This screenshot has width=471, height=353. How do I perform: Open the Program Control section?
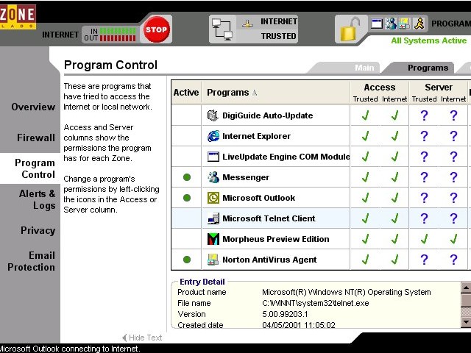pos(35,168)
